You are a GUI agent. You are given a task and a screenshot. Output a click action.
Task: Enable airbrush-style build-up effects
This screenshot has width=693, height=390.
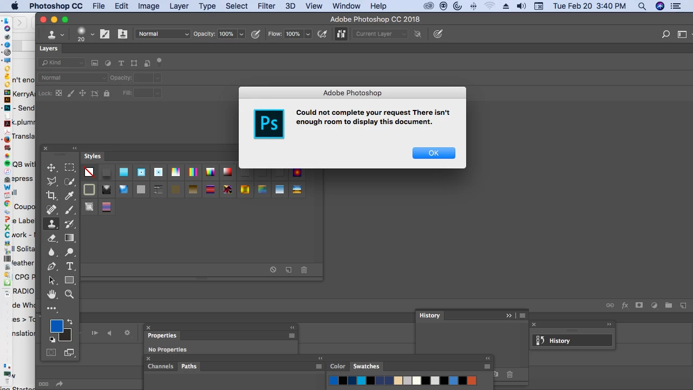pyautogui.click(x=323, y=34)
